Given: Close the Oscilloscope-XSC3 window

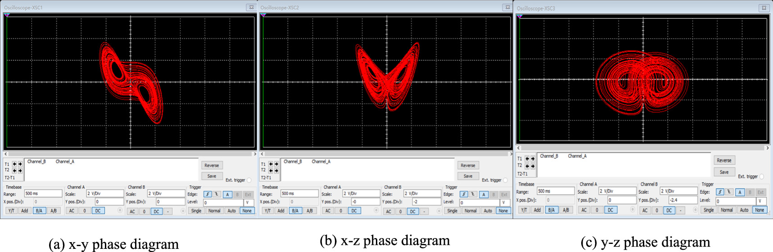Looking at the screenshot, I should tap(764, 8).
